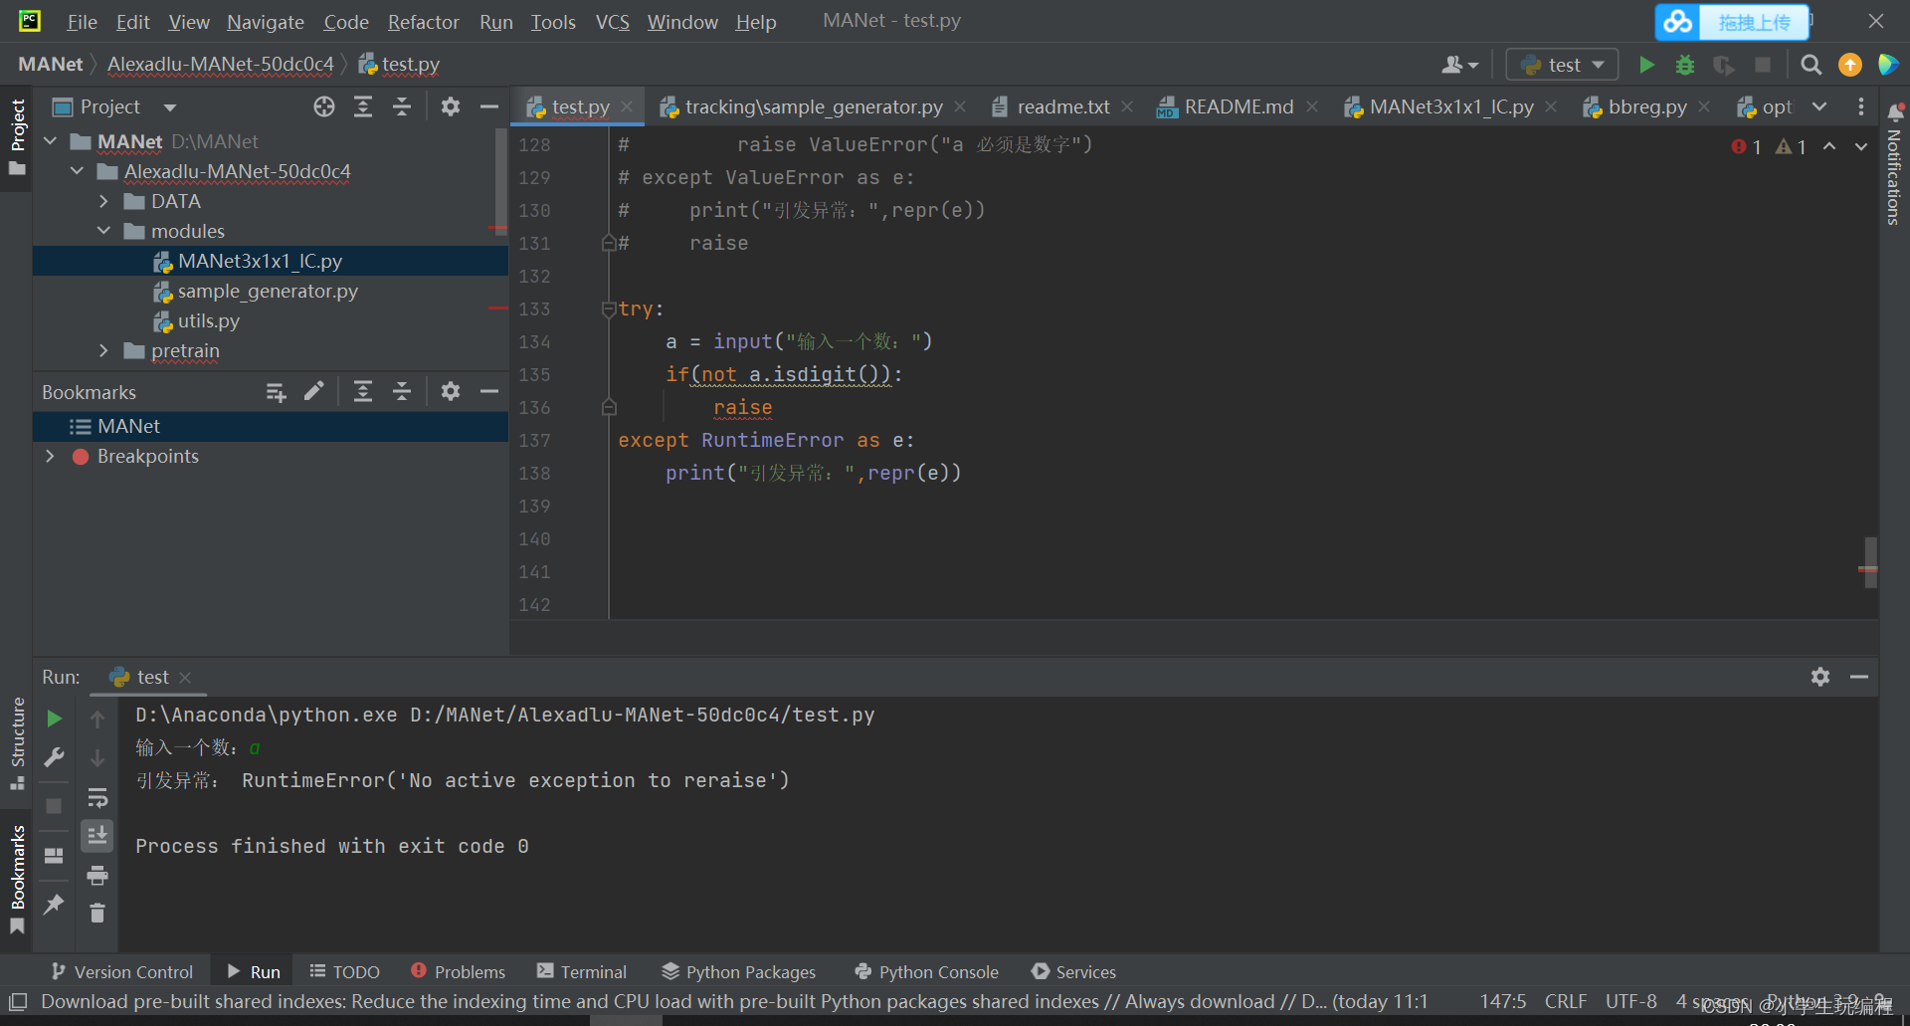
Task: Close the test.py editor tab
Action: click(627, 106)
